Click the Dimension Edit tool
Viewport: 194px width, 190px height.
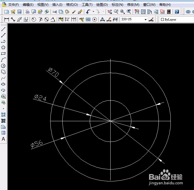[x=103, y=19]
